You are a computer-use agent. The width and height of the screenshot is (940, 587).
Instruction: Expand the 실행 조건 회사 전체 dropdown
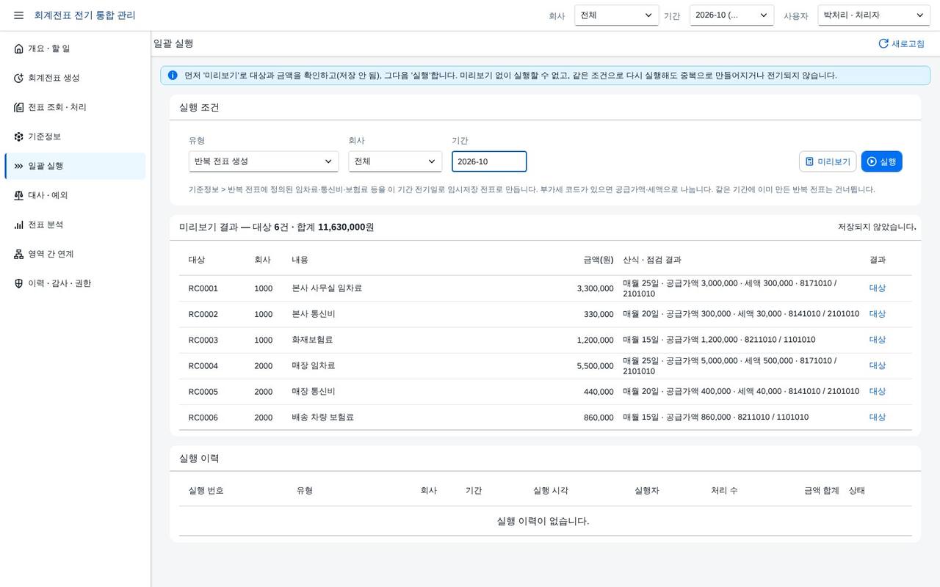click(395, 161)
